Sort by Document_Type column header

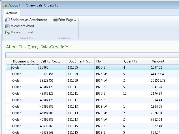(25, 61)
